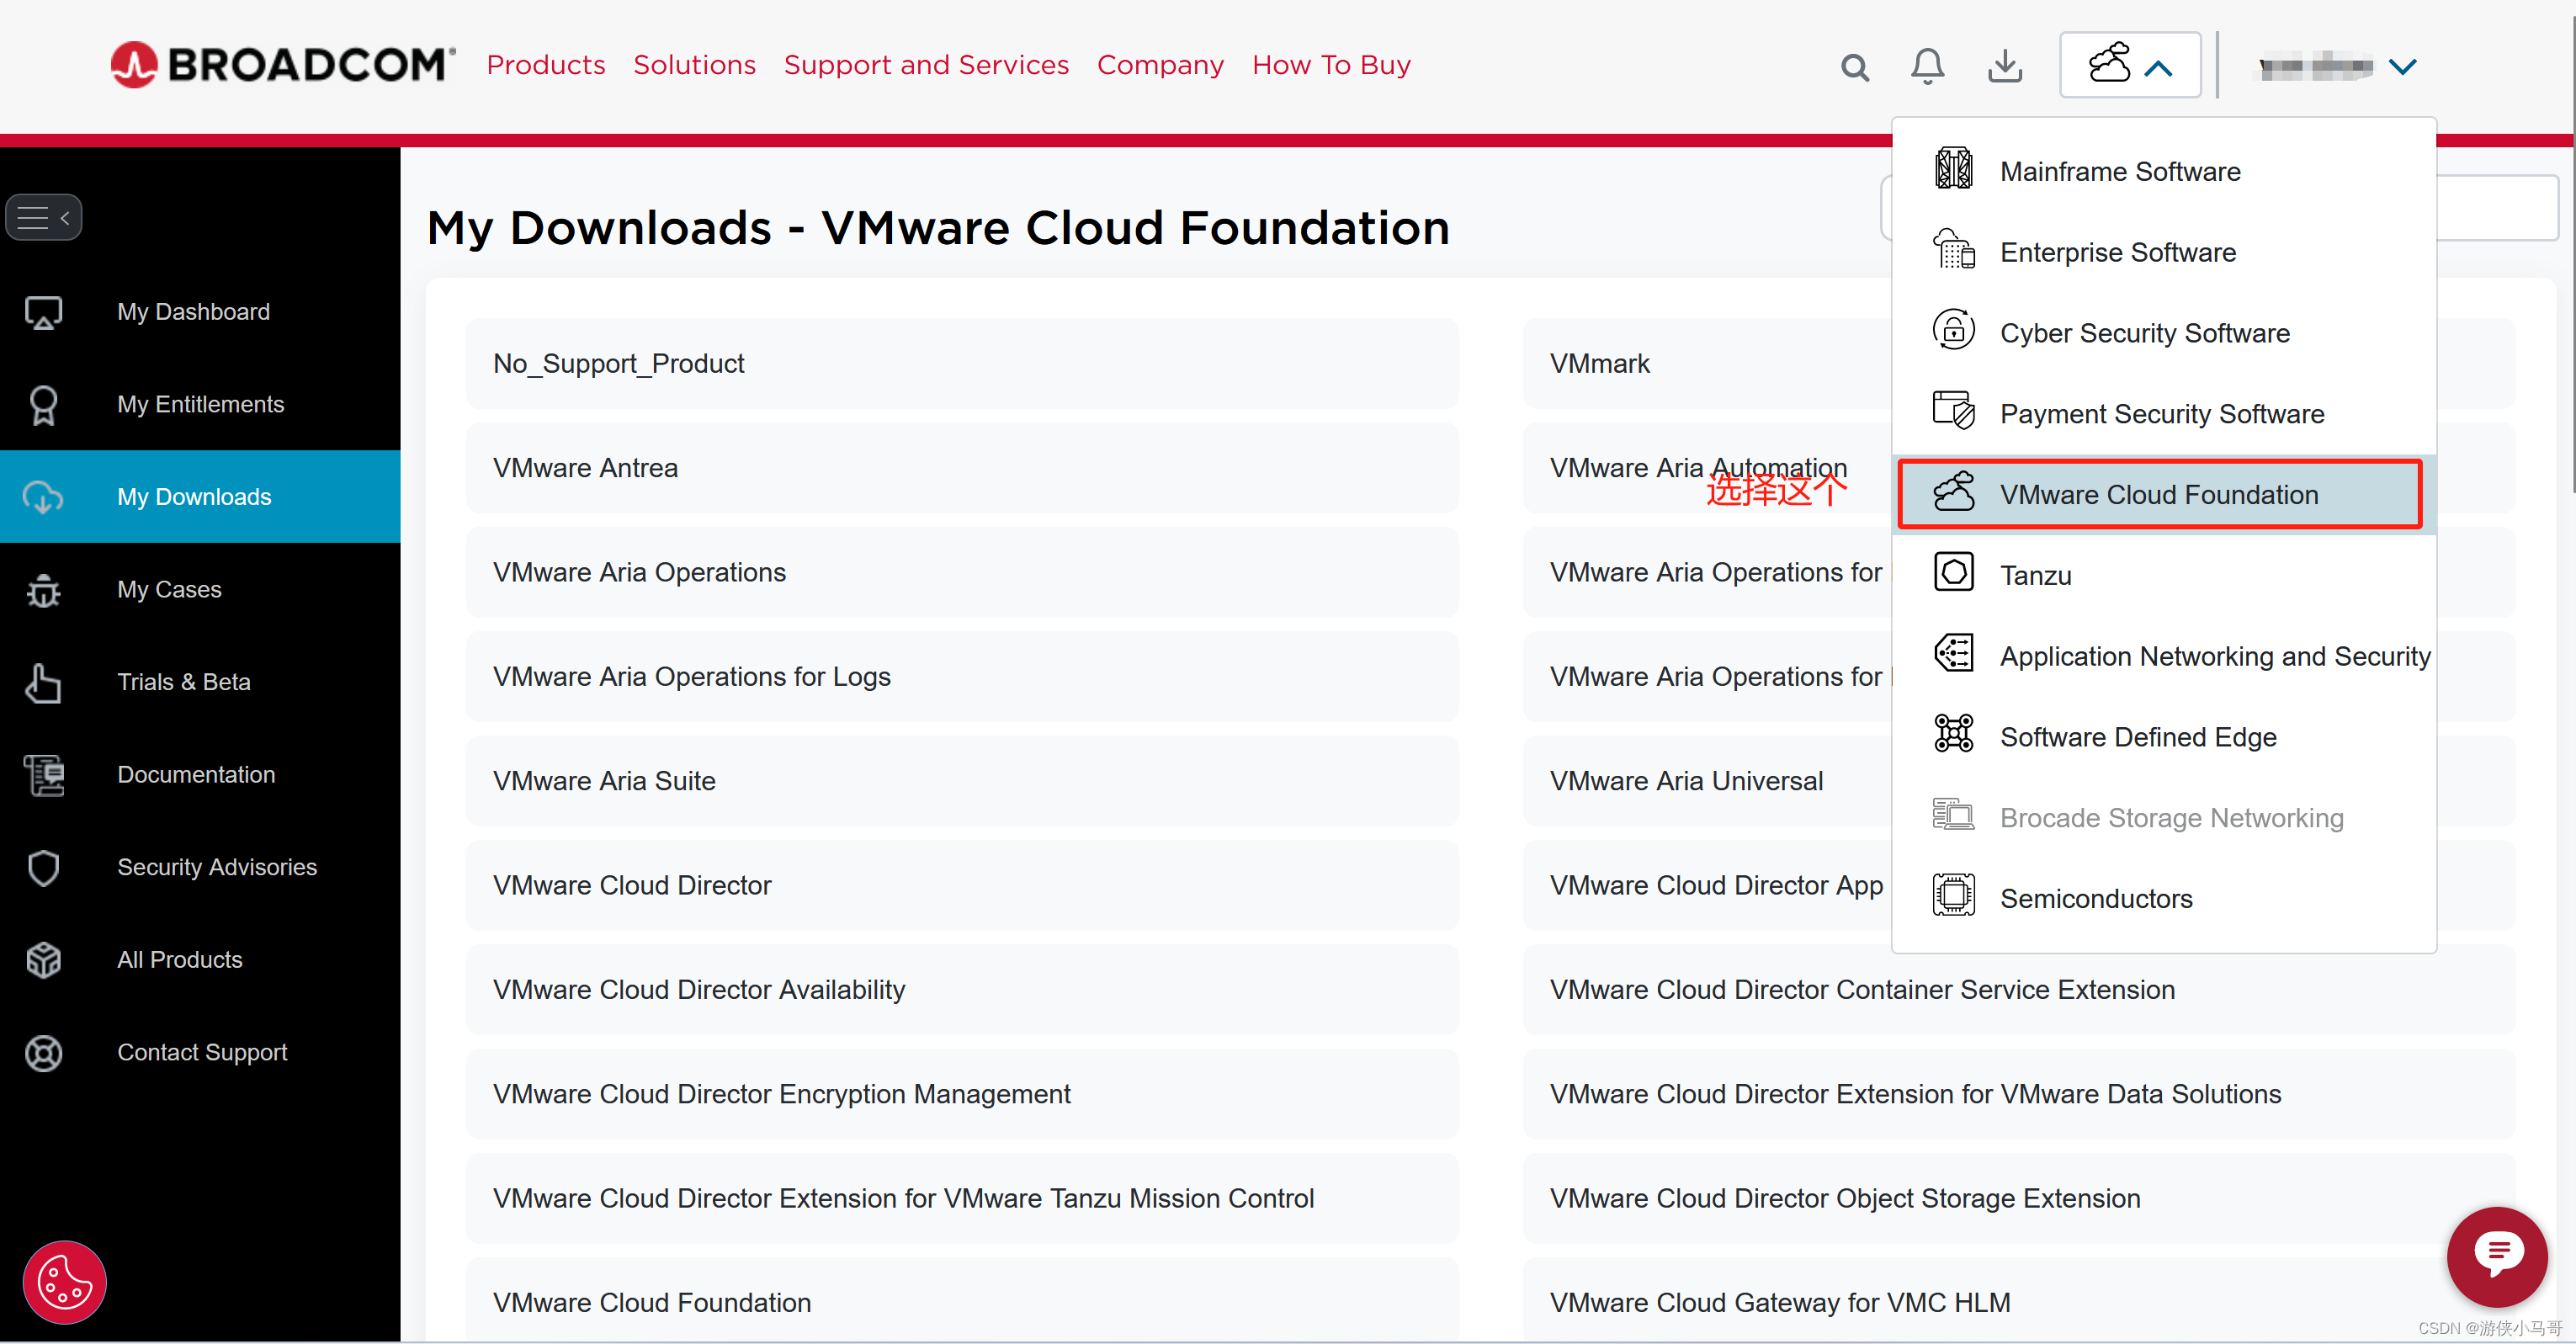Open the notifications bell icon
This screenshot has height=1344, width=2576.
(x=1927, y=66)
